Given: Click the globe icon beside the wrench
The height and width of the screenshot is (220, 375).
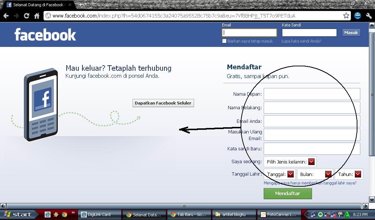Looking at the screenshot, I should (358, 16).
